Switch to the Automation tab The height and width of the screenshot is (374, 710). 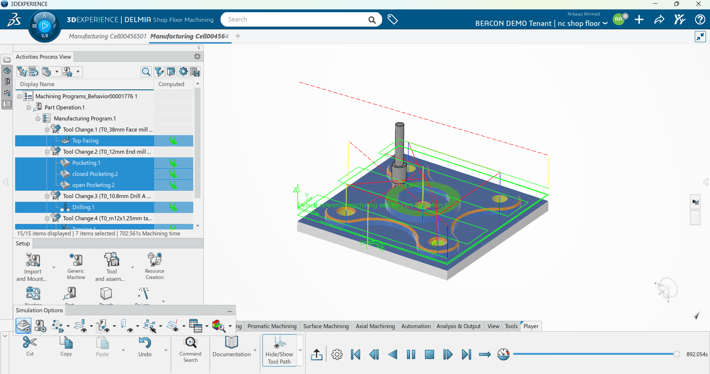[x=416, y=326]
